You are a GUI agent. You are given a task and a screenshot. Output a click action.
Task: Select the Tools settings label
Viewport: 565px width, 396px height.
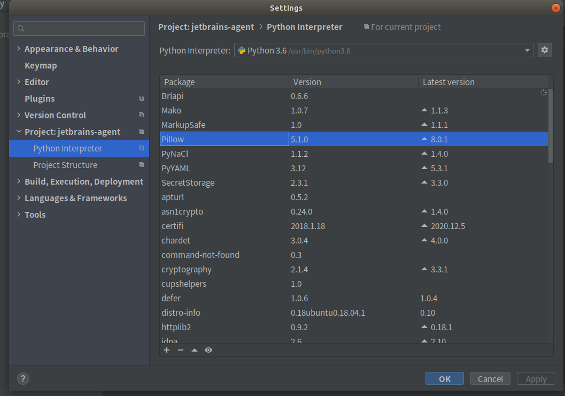click(x=35, y=215)
